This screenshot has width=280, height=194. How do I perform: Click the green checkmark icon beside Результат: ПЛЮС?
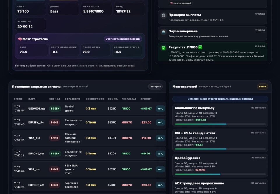tap(163, 48)
